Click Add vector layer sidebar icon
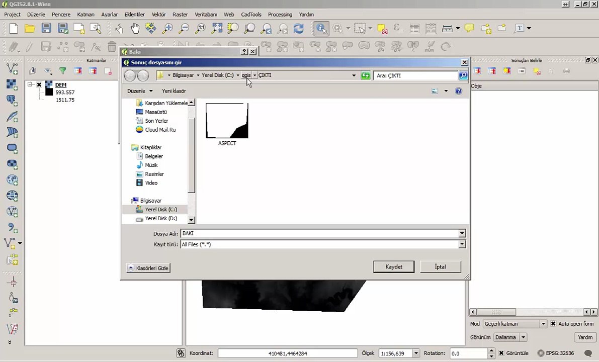599x362 pixels. (12, 69)
